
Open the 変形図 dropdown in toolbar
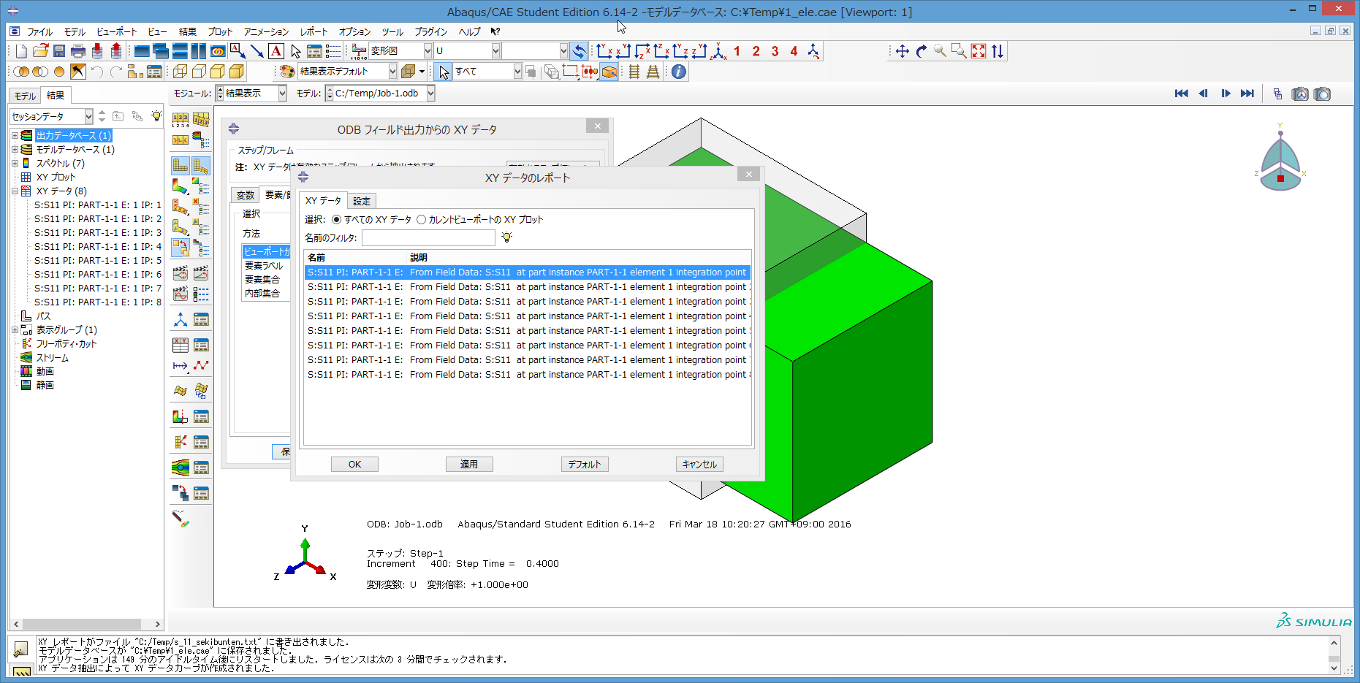coord(428,51)
